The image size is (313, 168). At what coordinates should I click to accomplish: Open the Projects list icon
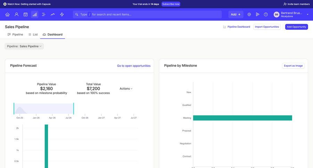point(43,15)
